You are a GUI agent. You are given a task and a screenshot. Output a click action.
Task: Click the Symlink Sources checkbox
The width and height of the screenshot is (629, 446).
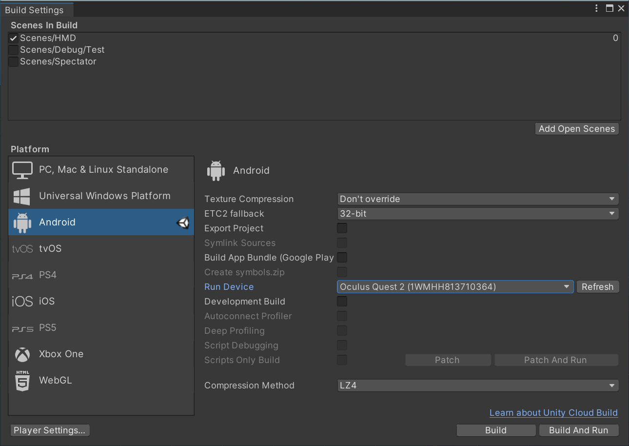coord(342,243)
